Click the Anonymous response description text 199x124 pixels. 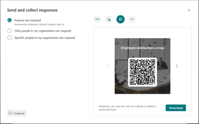[x=39, y=24]
